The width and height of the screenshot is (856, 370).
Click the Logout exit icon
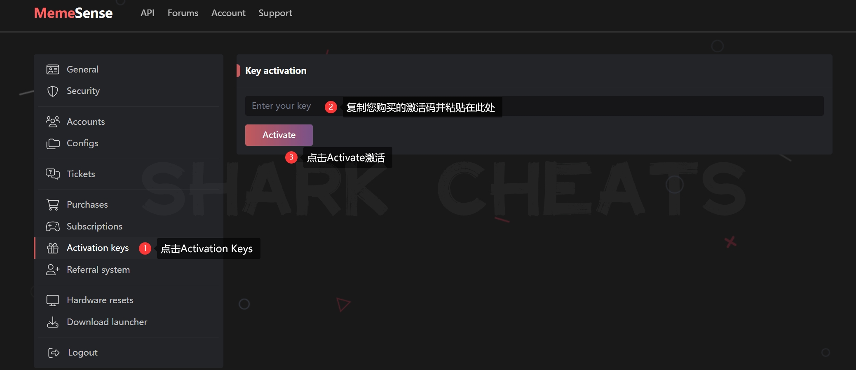click(x=54, y=353)
